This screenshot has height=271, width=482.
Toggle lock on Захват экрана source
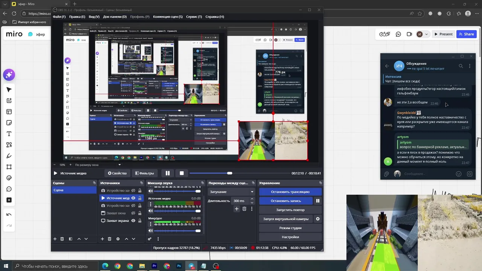coord(140,221)
